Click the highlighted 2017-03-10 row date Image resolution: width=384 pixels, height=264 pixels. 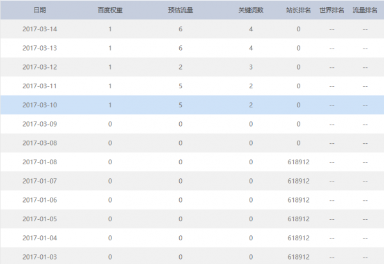click(x=40, y=105)
